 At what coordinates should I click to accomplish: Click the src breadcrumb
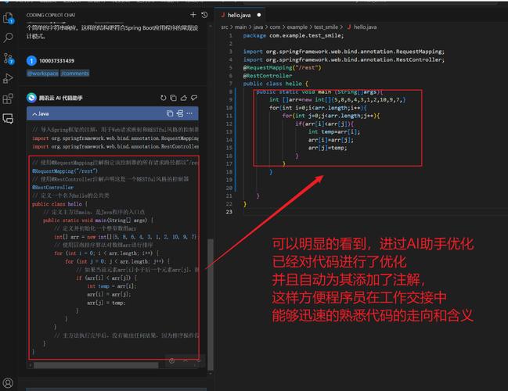click(225, 27)
